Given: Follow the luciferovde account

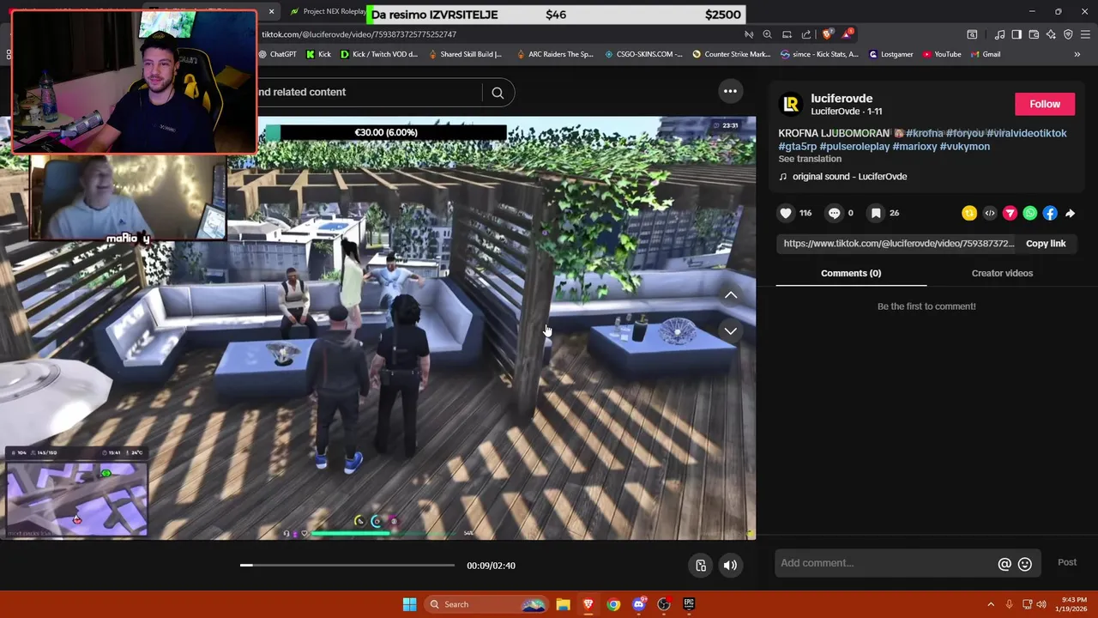Looking at the screenshot, I should pyautogui.click(x=1045, y=104).
